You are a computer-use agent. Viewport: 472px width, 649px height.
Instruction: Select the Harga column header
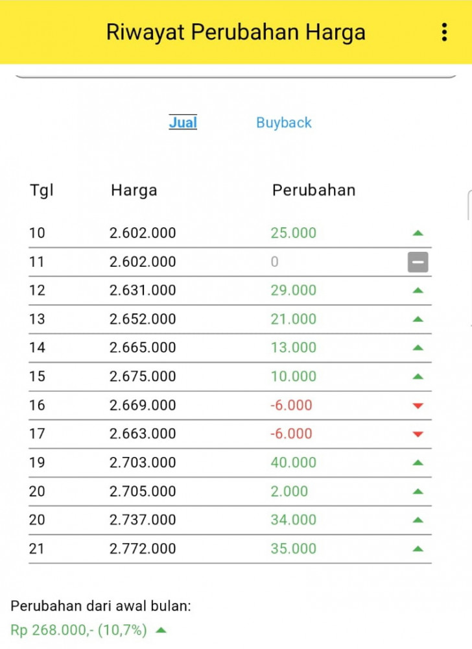pos(134,190)
